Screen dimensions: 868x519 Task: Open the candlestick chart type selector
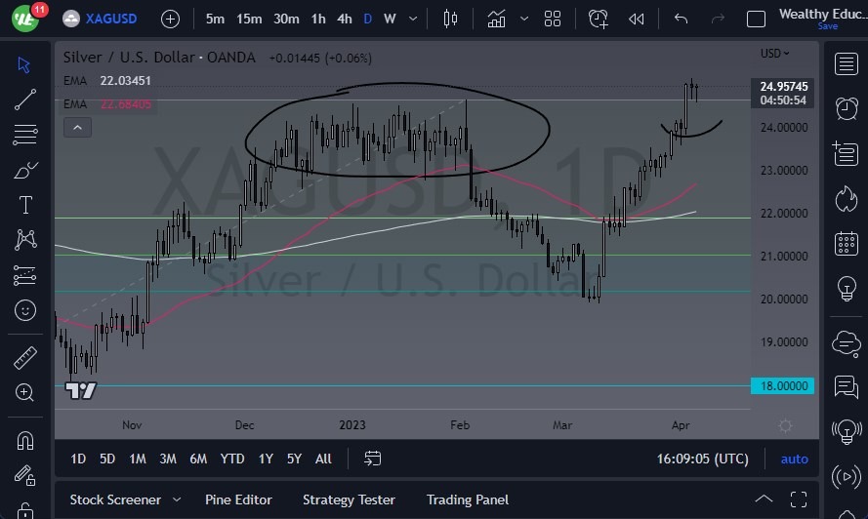(451, 19)
